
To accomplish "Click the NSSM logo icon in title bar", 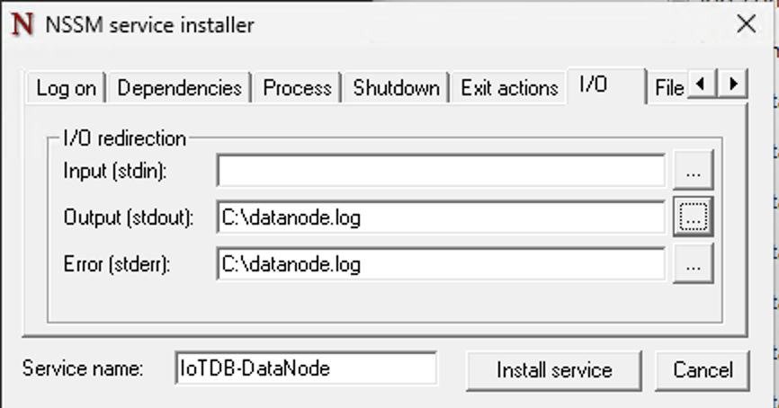I will click(x=21, y=24).
